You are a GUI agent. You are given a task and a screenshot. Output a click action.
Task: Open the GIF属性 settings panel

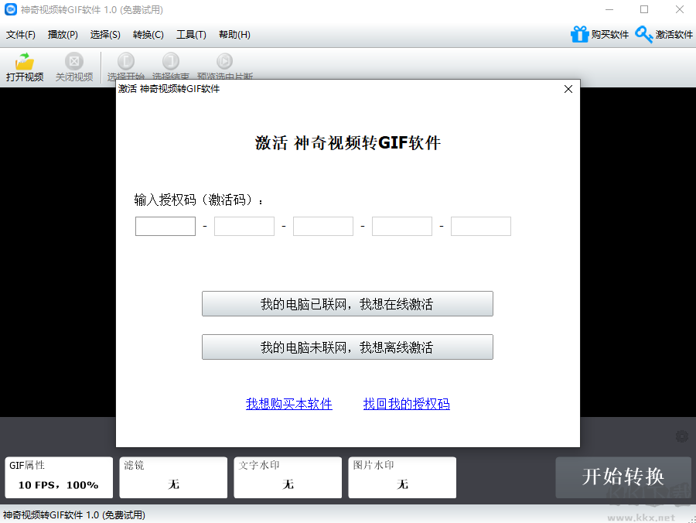coord(59,477)
